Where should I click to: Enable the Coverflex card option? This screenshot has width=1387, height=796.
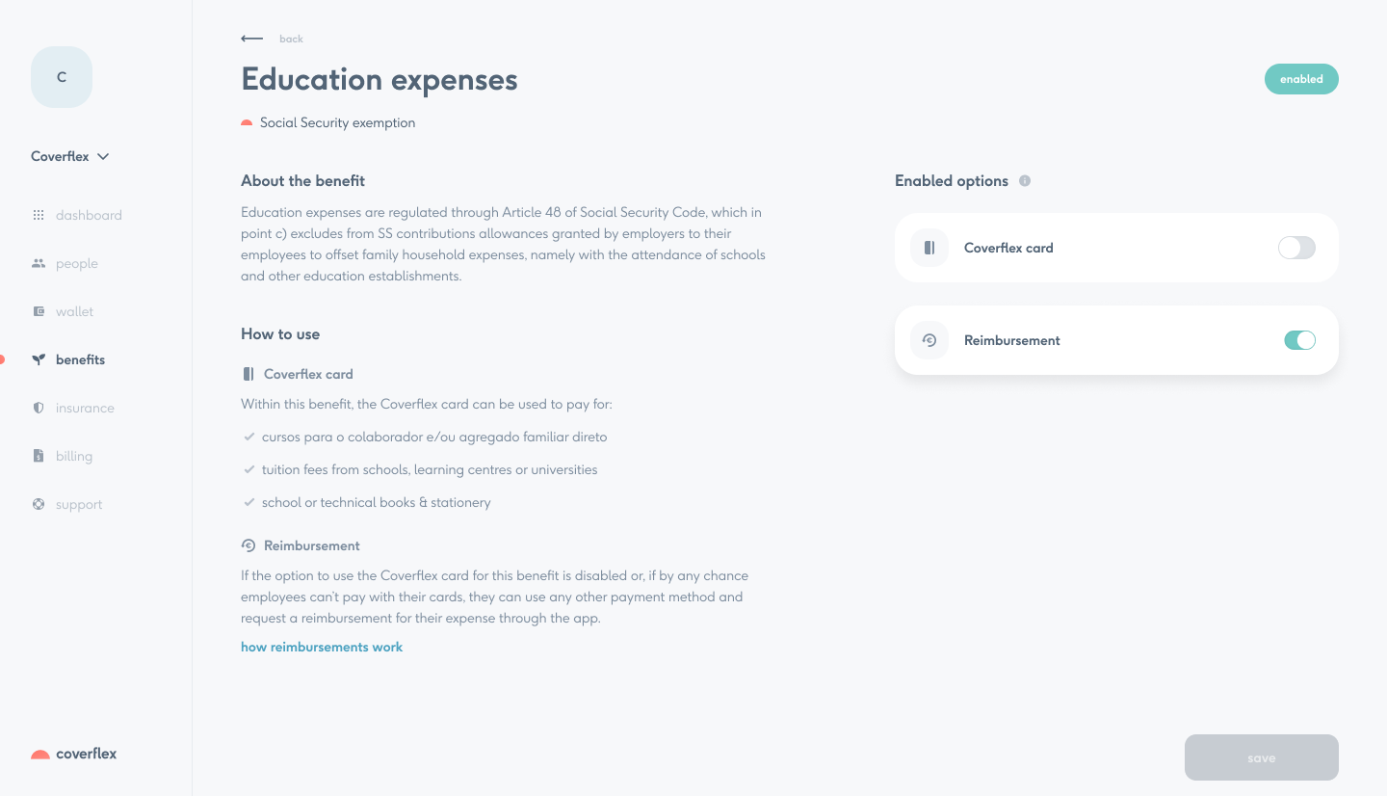[x=1296, y=248]
